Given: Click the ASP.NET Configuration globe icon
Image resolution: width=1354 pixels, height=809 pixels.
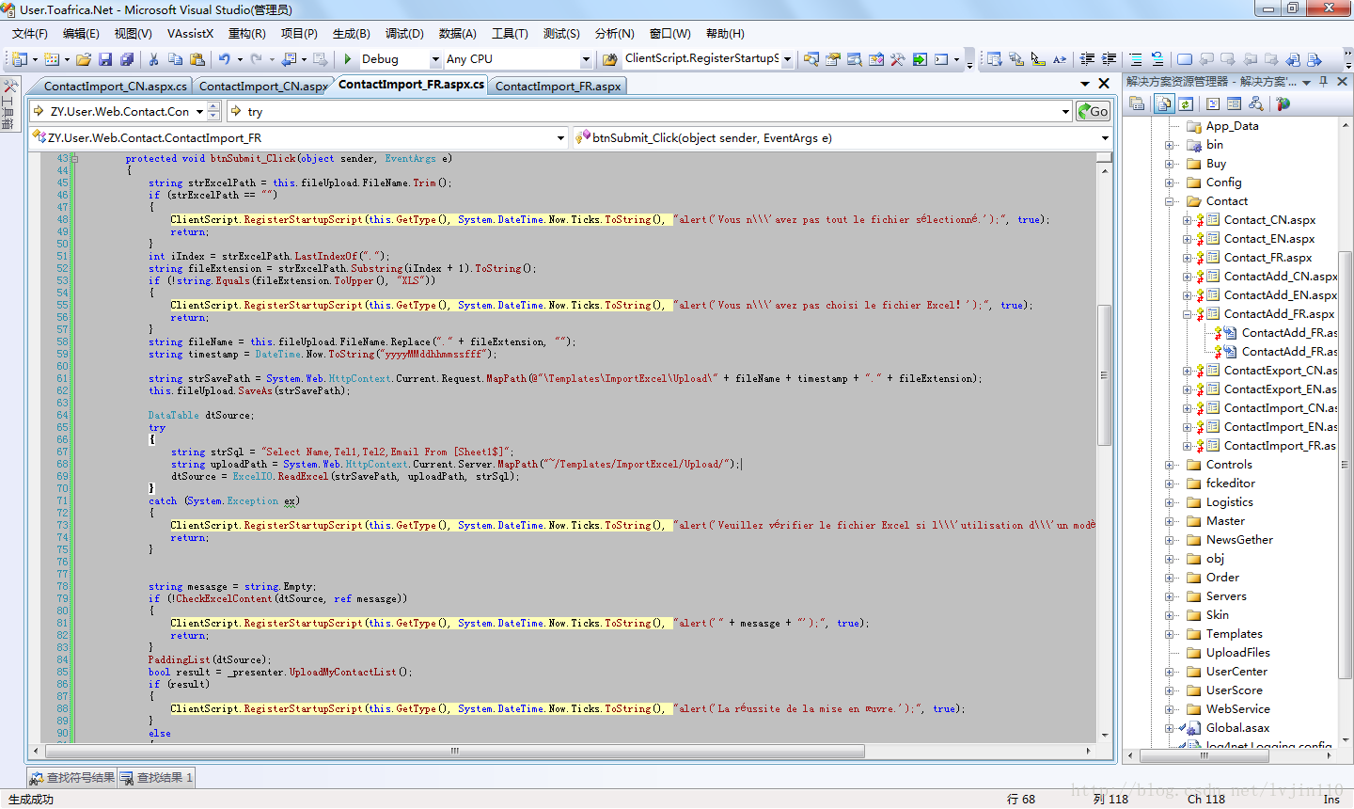Looking at the screenshot, I should point(1283,103).
